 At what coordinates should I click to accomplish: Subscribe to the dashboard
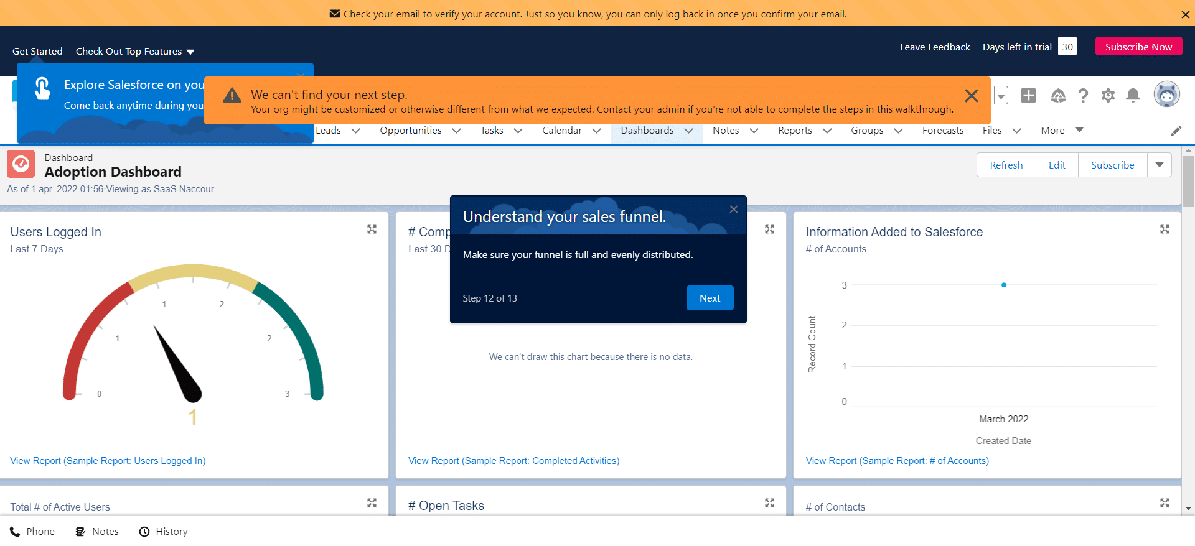click(1112, 165)
